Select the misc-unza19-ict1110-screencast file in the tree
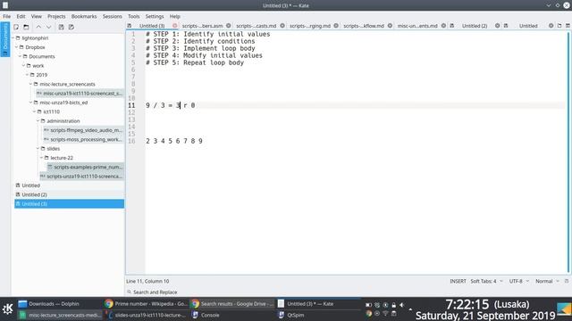Viewport: 572px width, 321px height. (80, 93)
